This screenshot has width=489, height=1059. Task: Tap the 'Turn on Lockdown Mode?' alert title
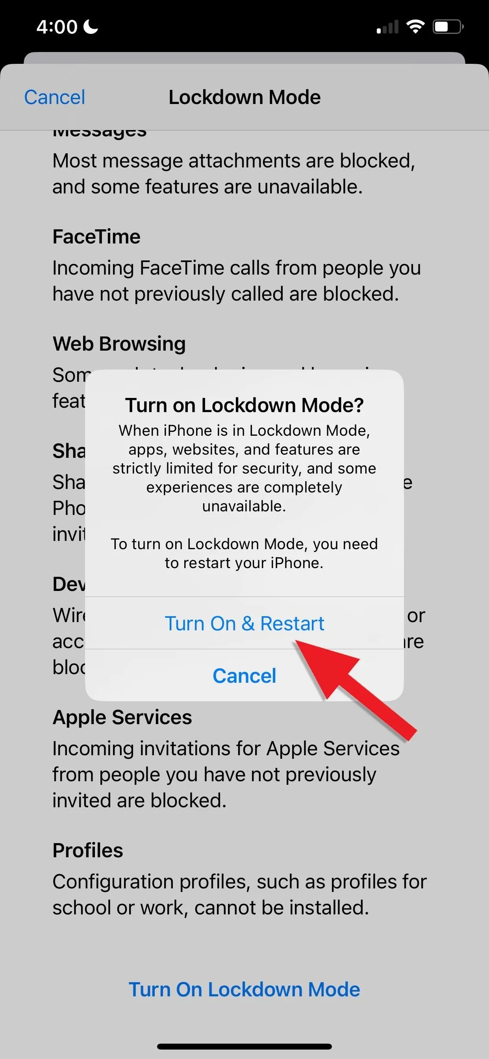[x=245, y=405]
